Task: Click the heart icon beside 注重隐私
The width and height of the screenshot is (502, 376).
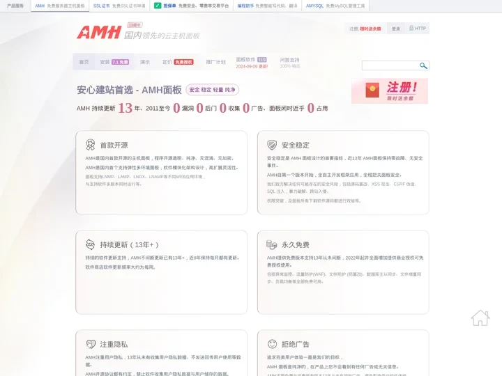Action: [x=91, y=344]
